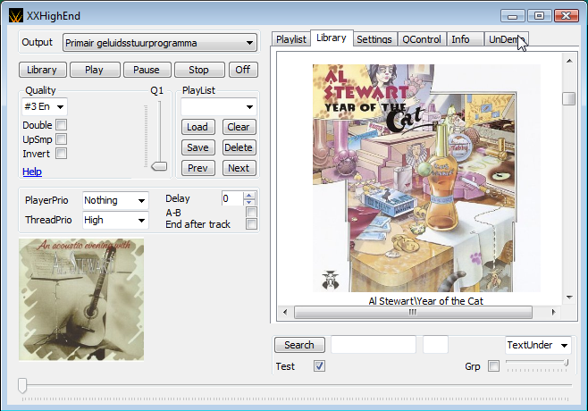Enable the Invert checkbox
The image size is (588, 411).
(61, 154)
